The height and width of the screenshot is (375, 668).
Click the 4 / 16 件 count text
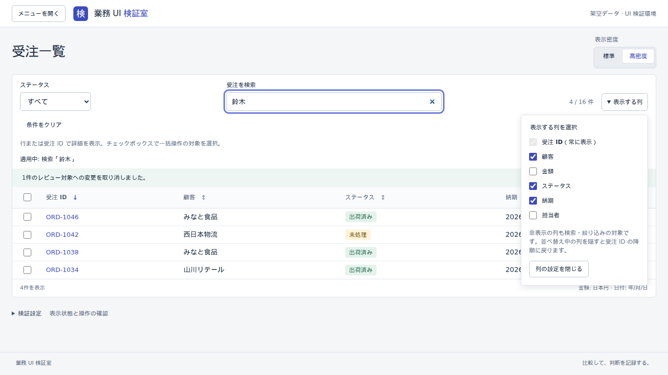coord(581,102)
